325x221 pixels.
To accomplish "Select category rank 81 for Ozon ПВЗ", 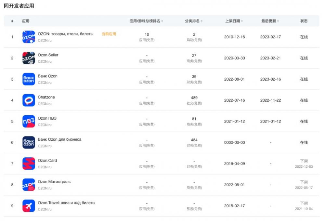I will pyautogui.click(x=194, y=119).
